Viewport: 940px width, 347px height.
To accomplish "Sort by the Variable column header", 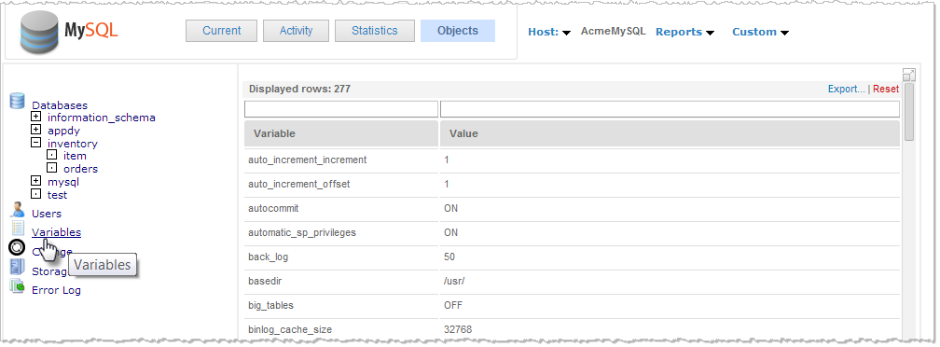I will [341, 133].
